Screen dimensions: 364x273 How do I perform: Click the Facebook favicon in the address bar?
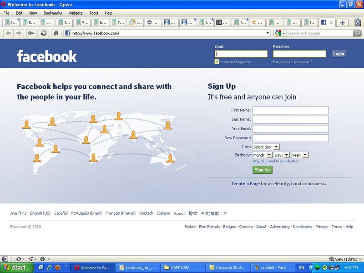[67, 33]
